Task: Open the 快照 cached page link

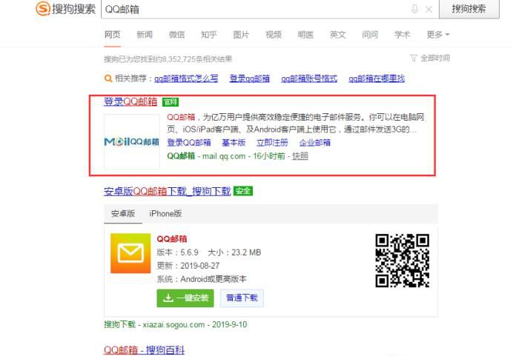Action: tap(300, 156)
